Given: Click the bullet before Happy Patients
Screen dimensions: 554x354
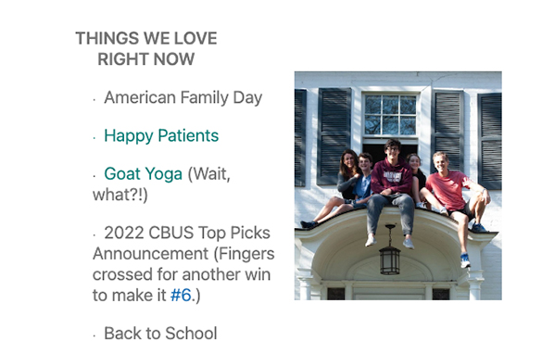Looking at the screenshot, I should (94, 138).
